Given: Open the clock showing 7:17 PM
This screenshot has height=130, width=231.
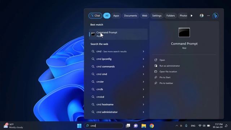Looking at the screenshot, I should 218,126.
